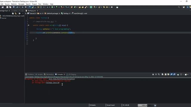Switch to the Declaration tab

tap(49, 74)
